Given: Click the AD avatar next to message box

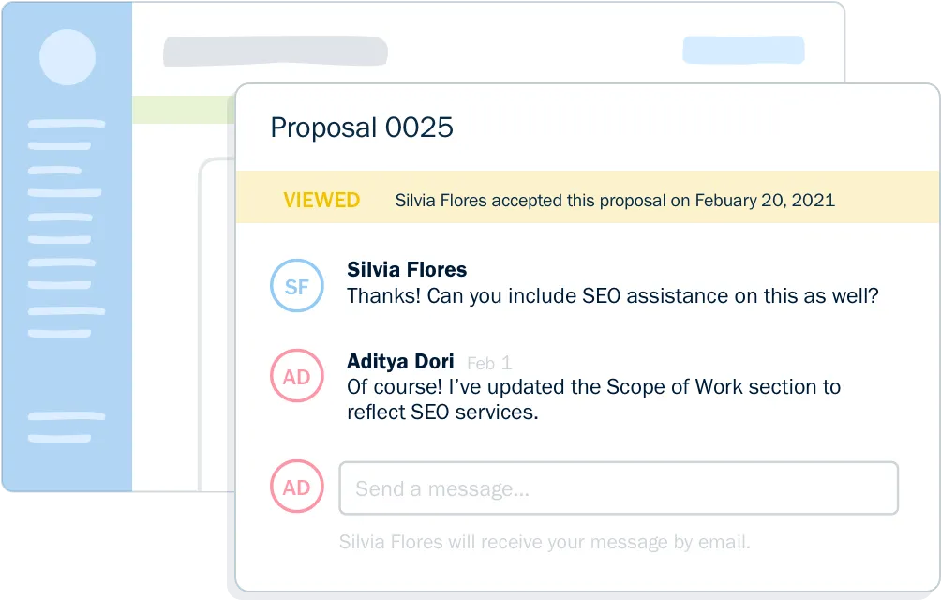Looking at the screenshot, I should tap(296, 487).
